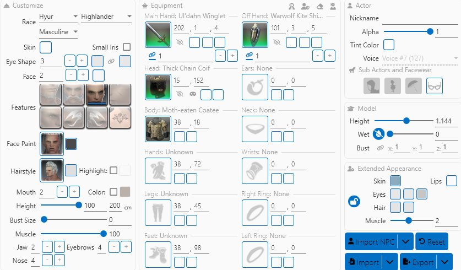
Task: Toggle the Extended Appearance lock button
Action: click(x=354, y=202)
